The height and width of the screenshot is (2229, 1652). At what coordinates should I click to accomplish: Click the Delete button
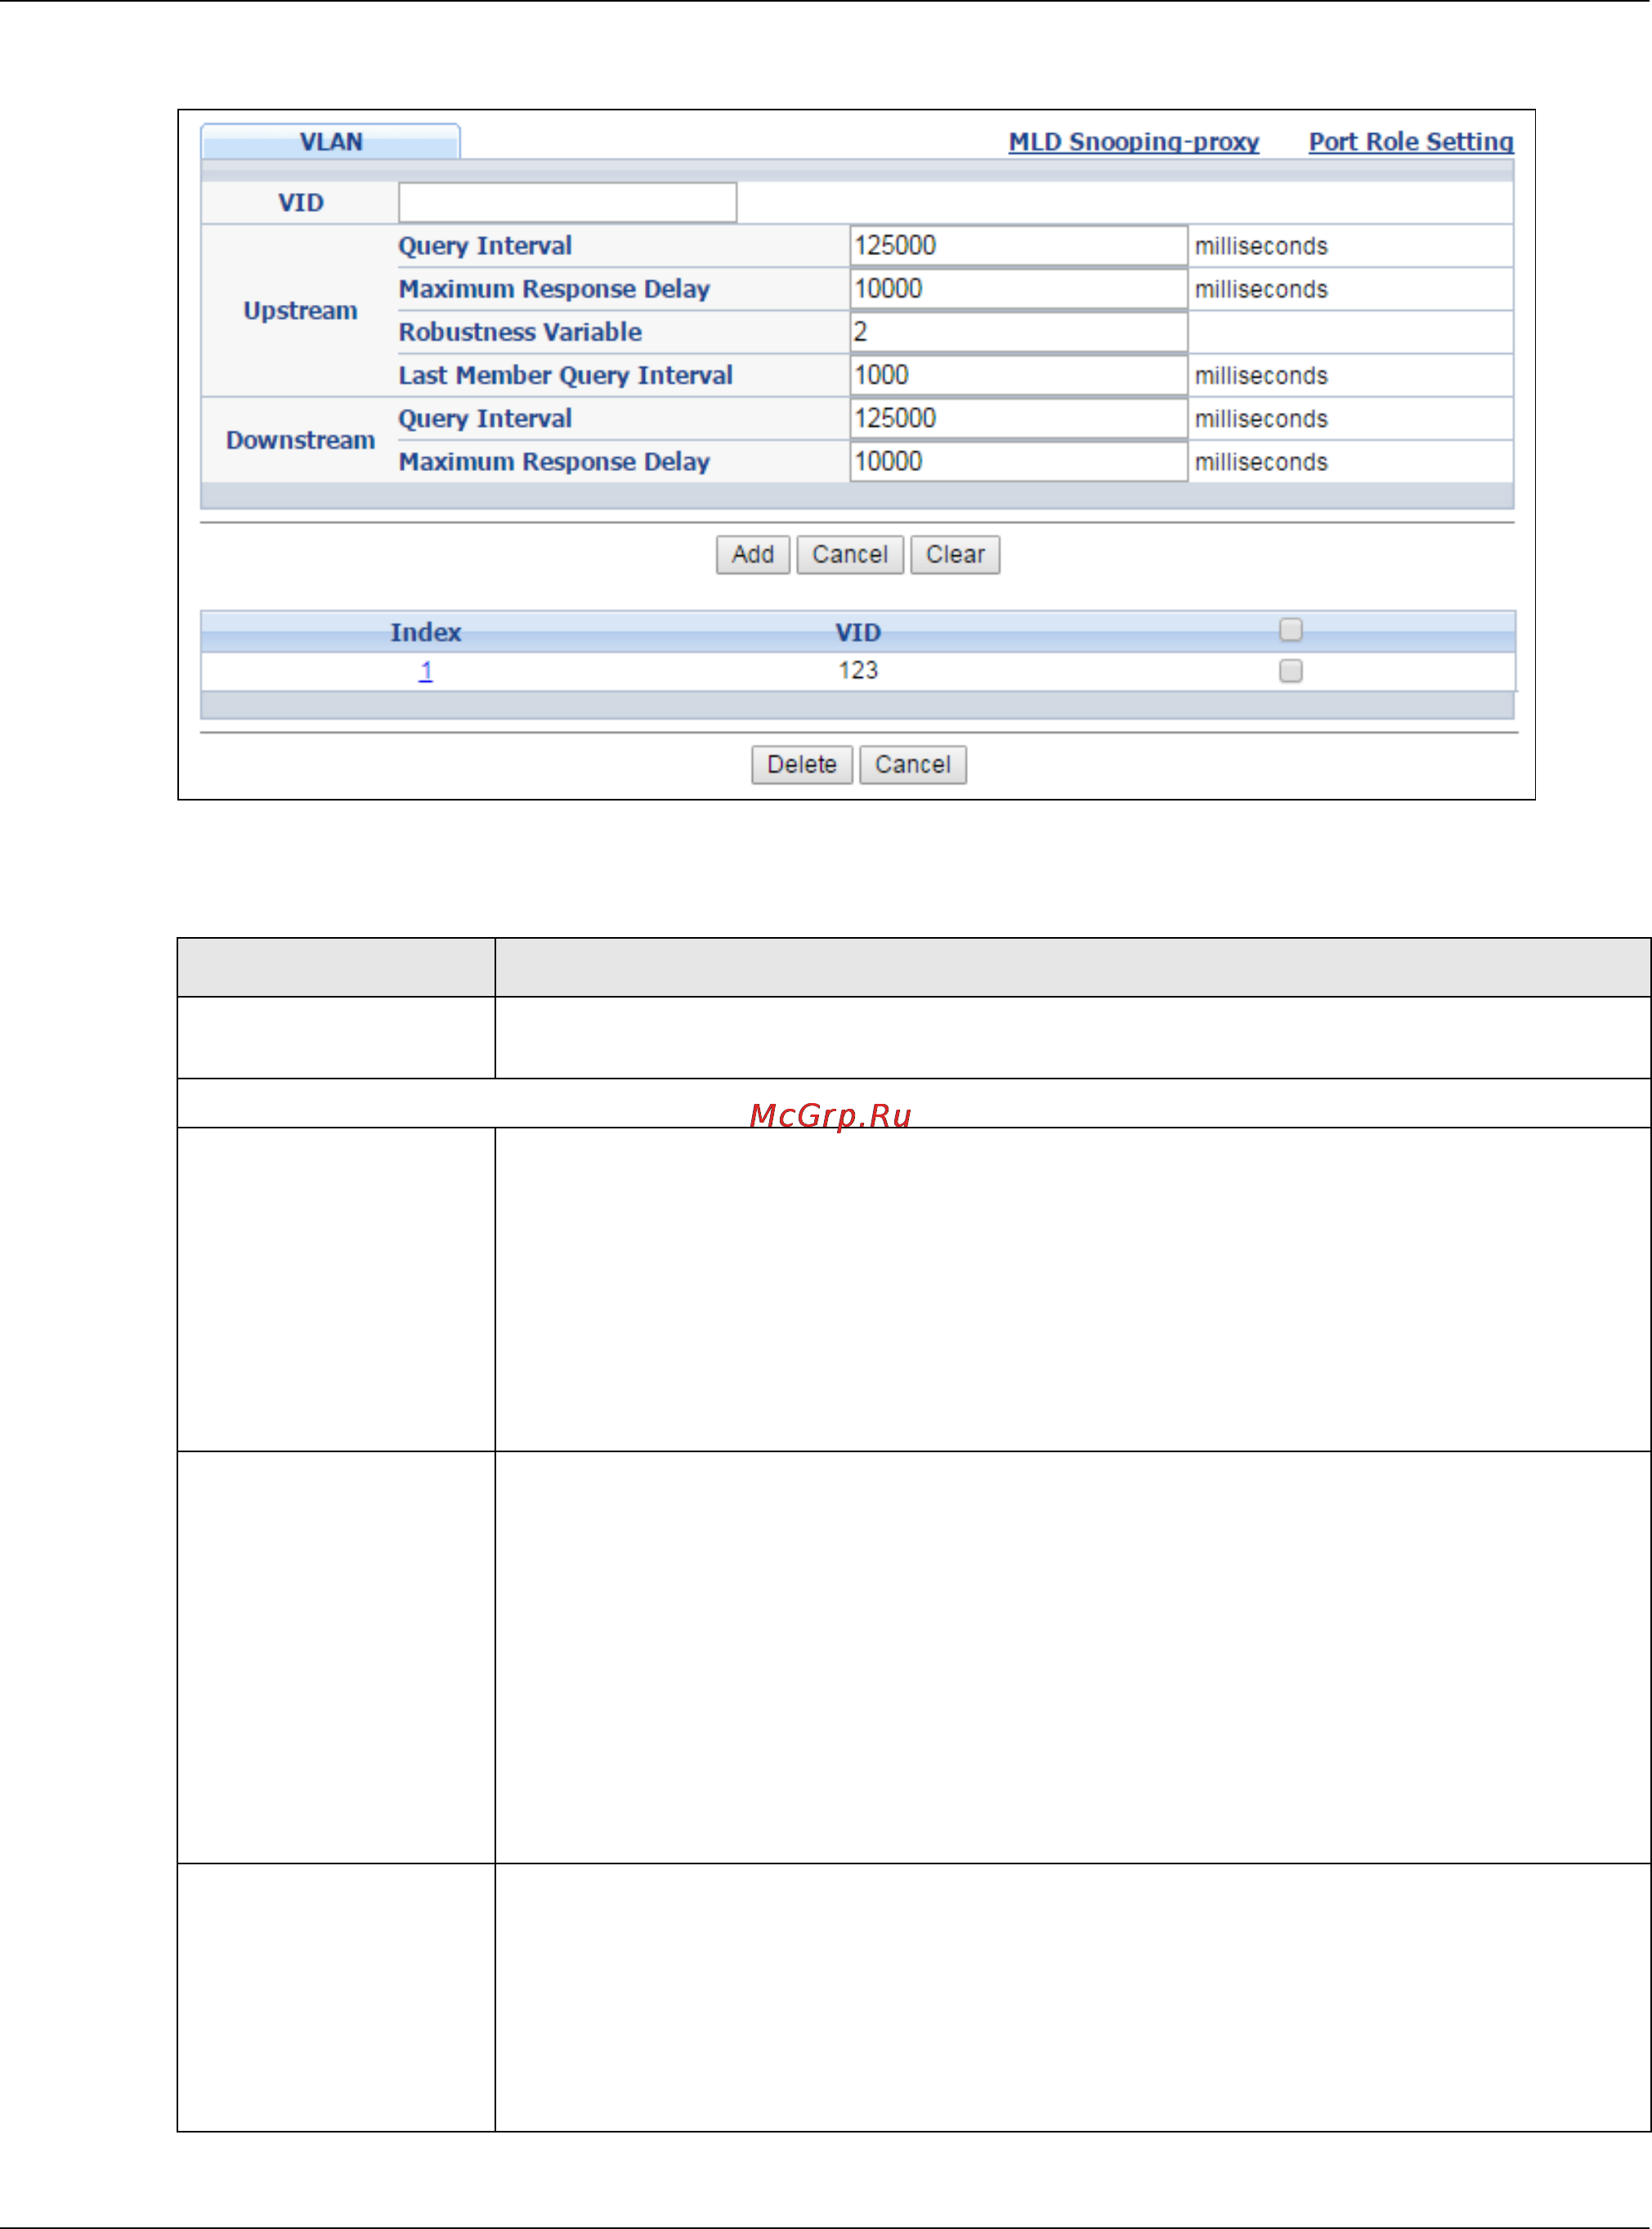(801, 765)
